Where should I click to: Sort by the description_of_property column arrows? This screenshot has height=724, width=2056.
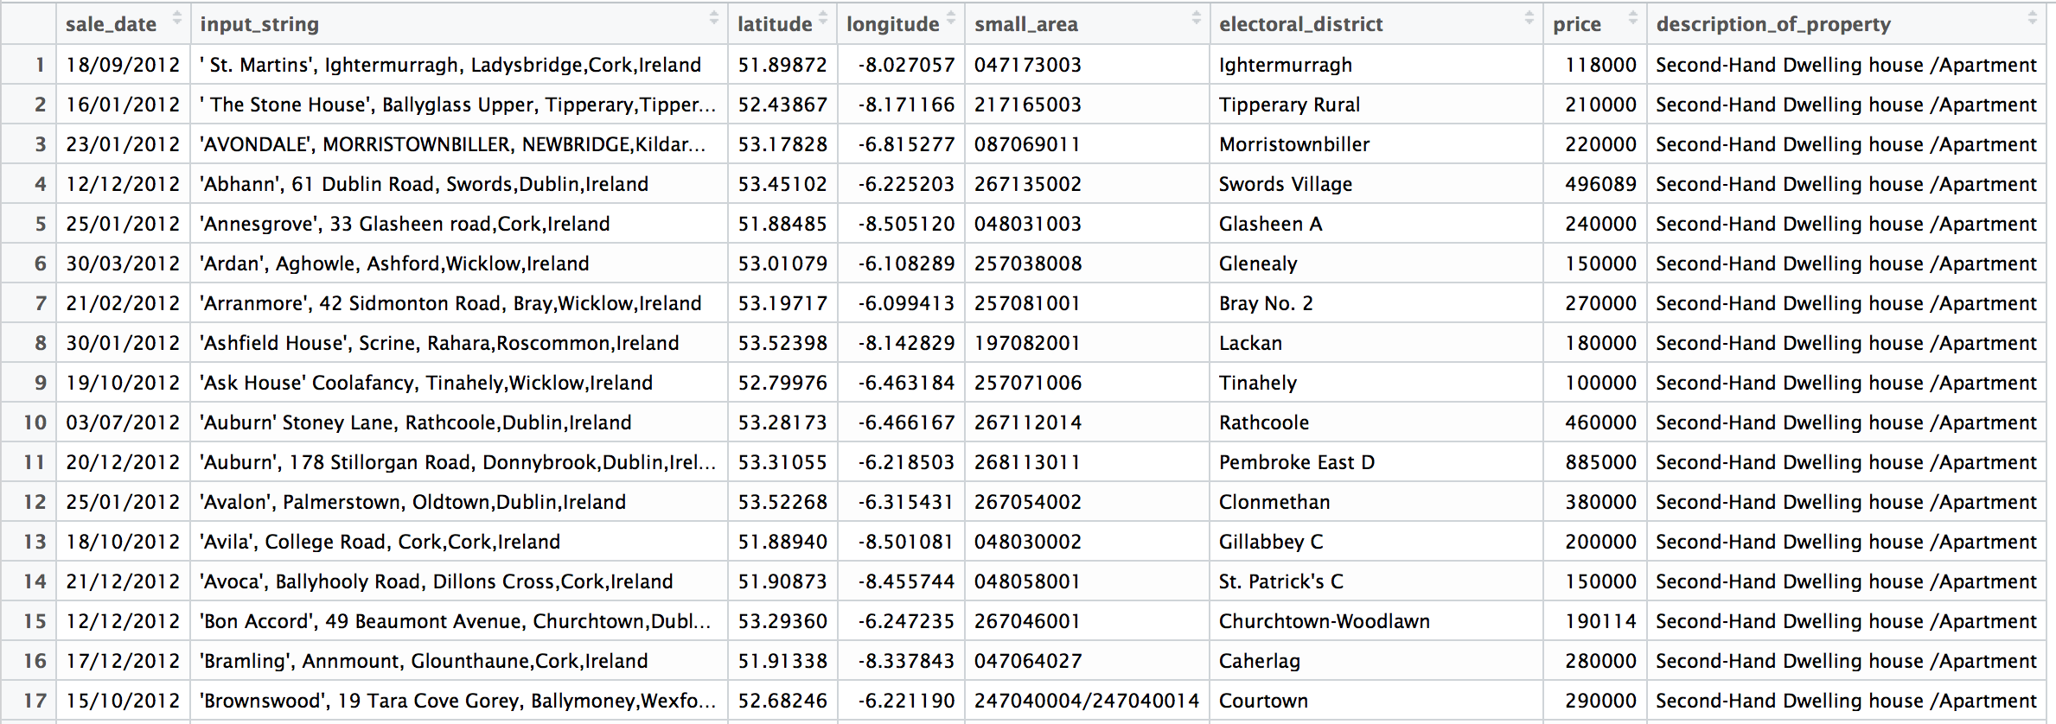[x=2032, y=17]
